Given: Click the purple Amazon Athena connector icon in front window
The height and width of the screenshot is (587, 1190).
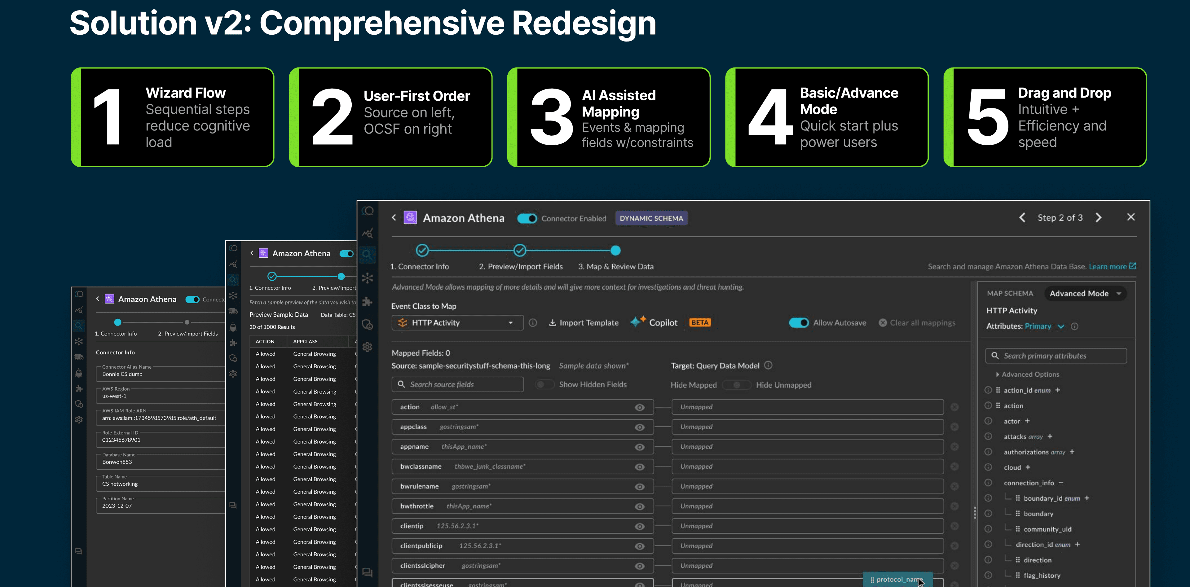Looking at the screenshot, I should click(411, 217).
